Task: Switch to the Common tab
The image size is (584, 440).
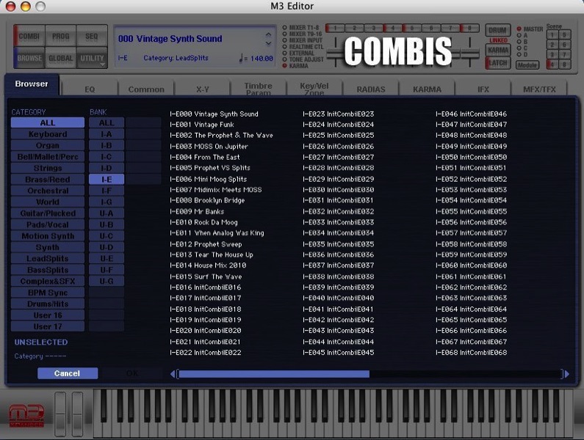Action: 146,89
